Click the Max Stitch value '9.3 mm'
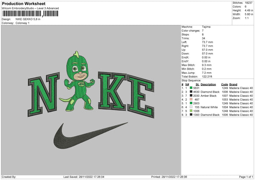255x180 pixels. click(207, 65)
